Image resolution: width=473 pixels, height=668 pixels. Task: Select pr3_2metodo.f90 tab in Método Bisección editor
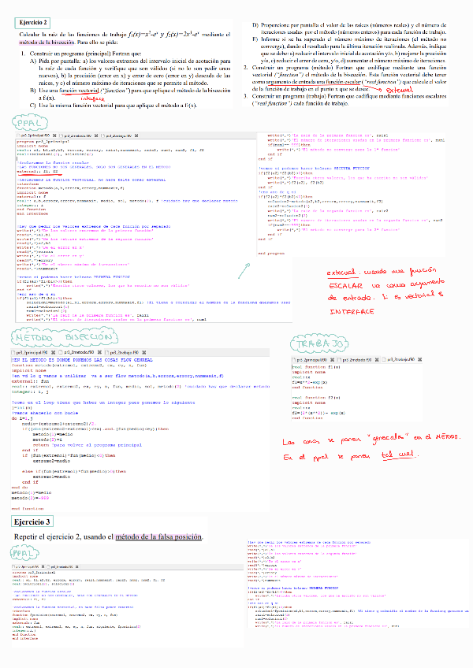[x=79, y=352]
